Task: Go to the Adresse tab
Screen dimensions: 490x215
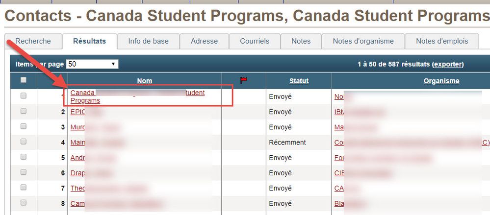Action: 205,41
